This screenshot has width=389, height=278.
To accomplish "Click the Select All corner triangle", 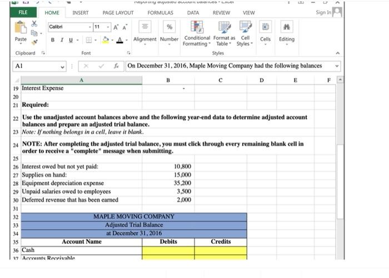I will coord(17,80).
